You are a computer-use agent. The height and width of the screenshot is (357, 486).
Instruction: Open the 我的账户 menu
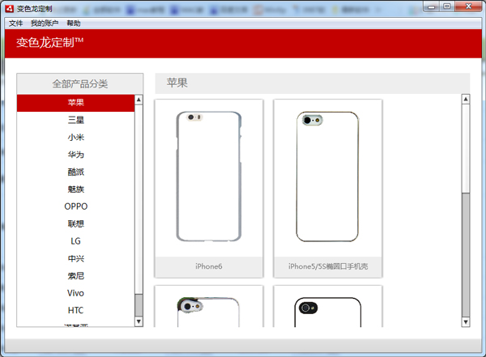[x=45, y=23]
